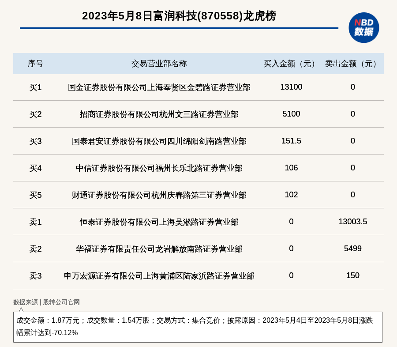Select 申万宏源证券有限公司上海黄浦区陆家浜路证券营业部
The height and width of the screenshot is (347, 397).
click(x=159, y=276)
